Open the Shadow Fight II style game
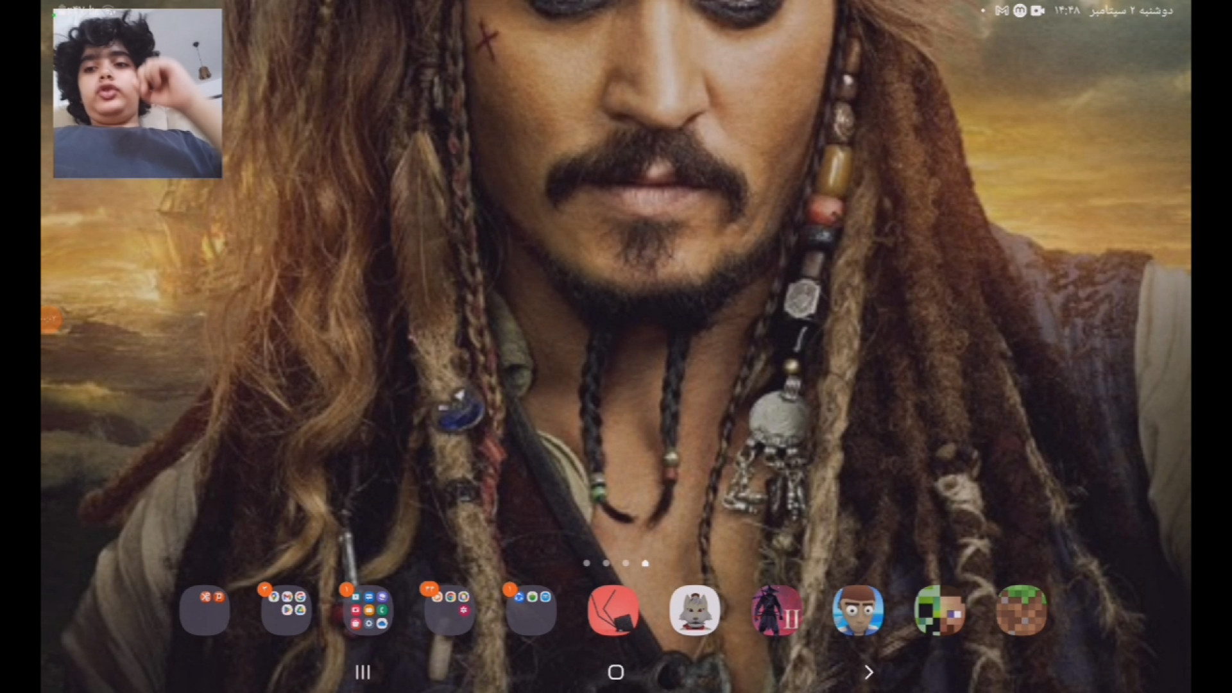The image size is (1232, 693). click(776, 610)
